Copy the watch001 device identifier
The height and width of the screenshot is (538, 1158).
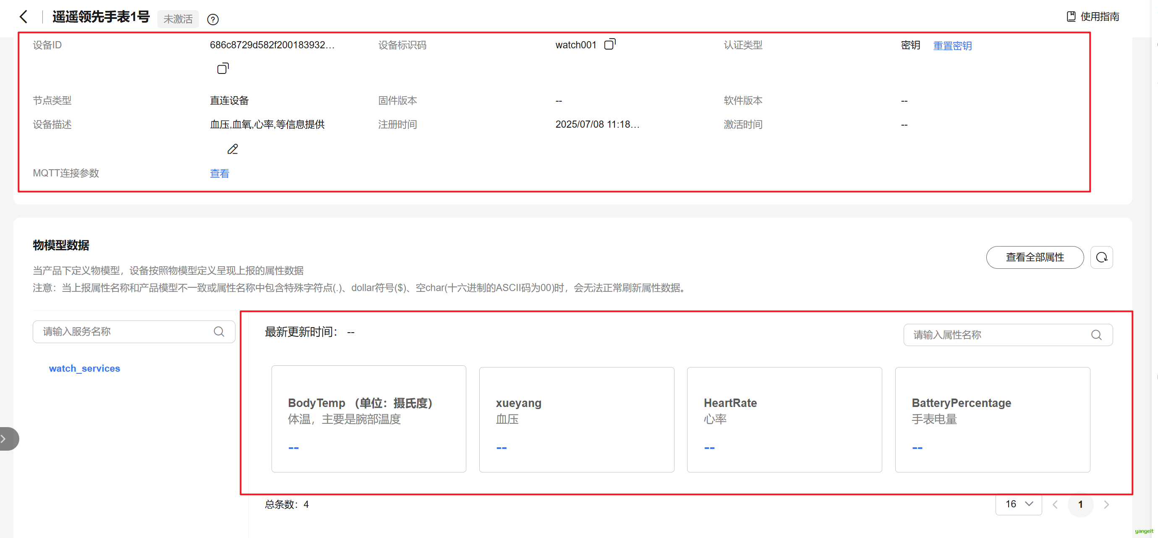point(609,44)
